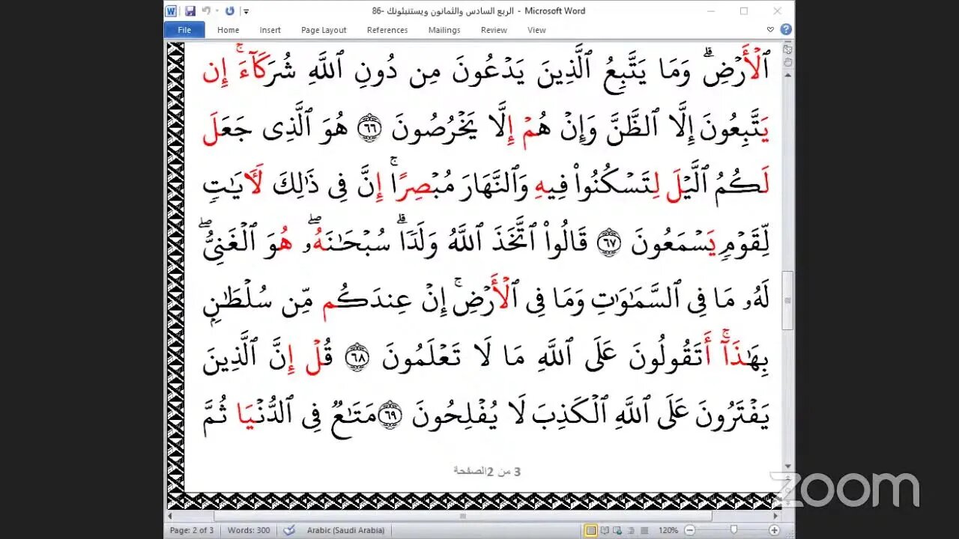This screenshot has height=539, width=959.
Task: Open the Page Layout ribbon tab
Action: tap(324, 30)
